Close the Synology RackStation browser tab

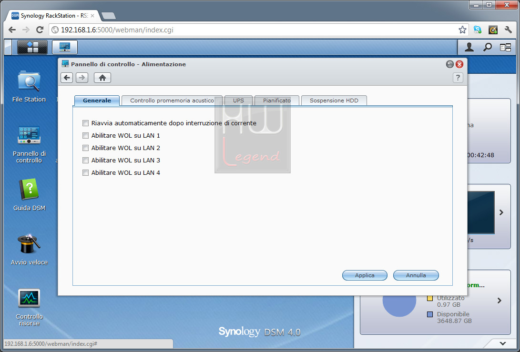click(x=92, y=16)
